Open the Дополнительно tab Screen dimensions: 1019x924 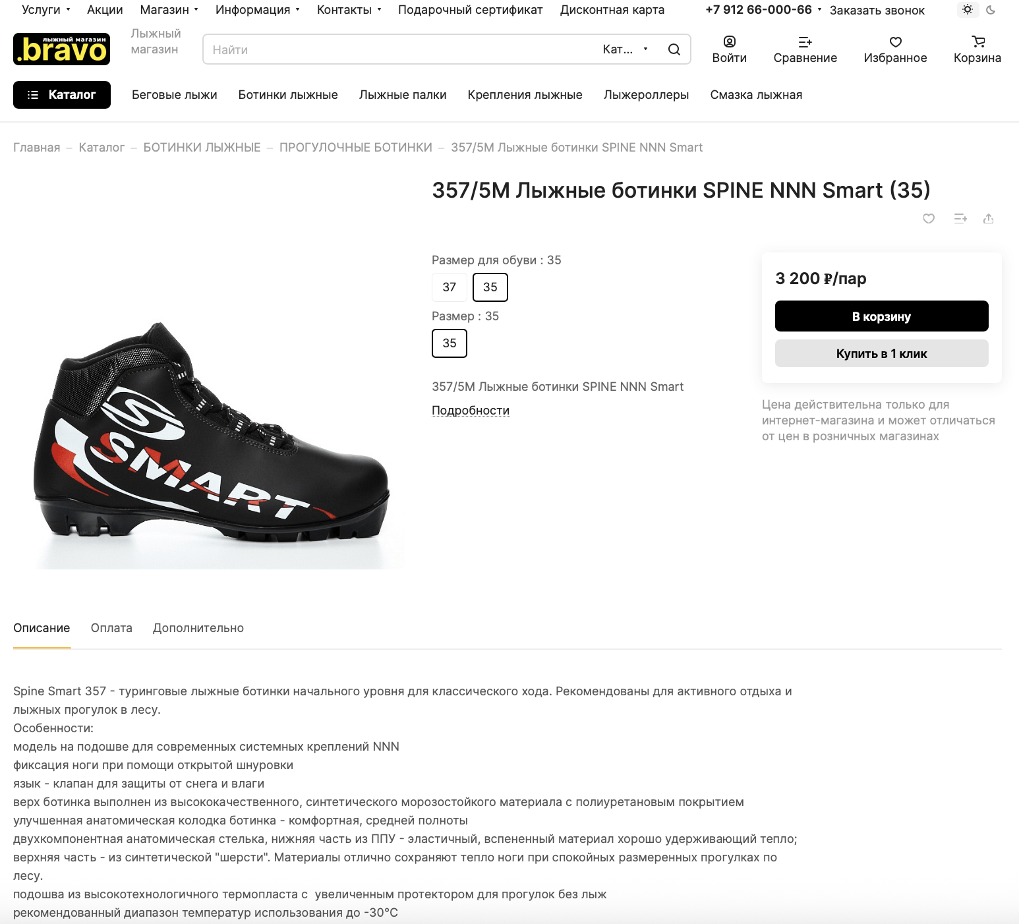click(198, 628)
